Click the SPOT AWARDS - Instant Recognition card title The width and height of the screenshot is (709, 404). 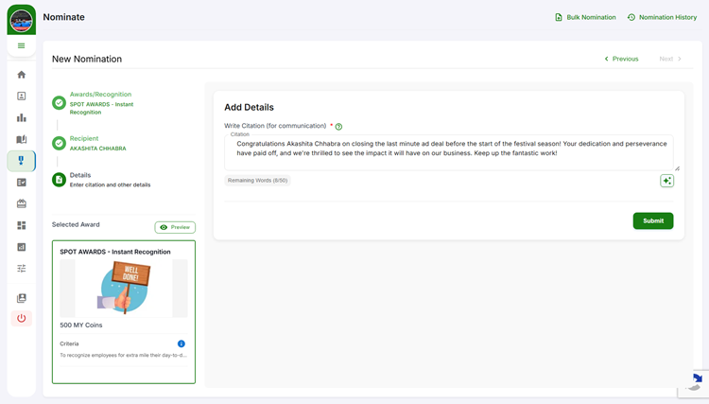pyautogui.click(x=115, y=252)
